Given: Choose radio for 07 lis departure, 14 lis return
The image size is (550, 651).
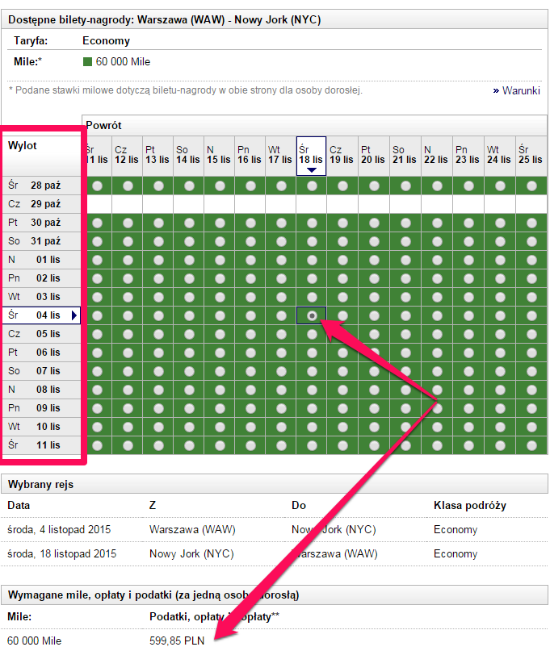Looking at the screenshot, I should pyautogui.click(x=189, y=372).
